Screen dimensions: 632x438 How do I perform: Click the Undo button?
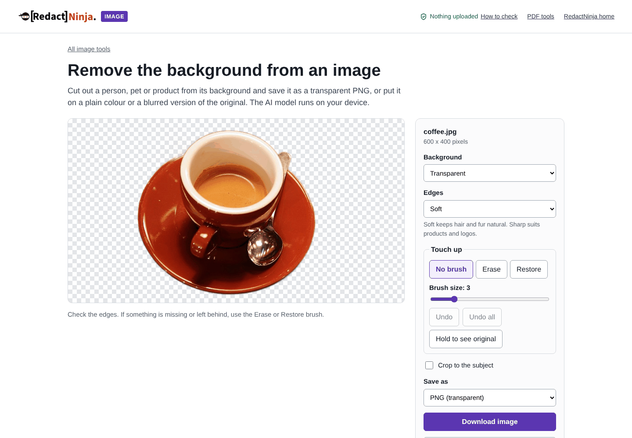444,317
